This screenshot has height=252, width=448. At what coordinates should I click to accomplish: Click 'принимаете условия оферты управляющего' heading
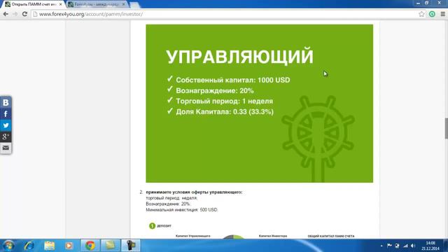194,192
